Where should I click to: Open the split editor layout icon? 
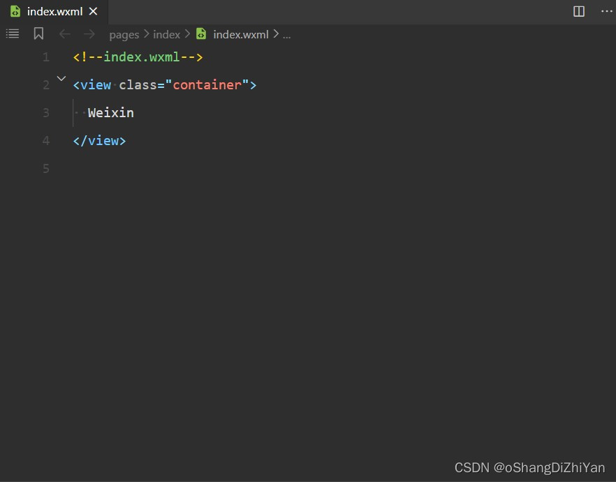[579, 11]
